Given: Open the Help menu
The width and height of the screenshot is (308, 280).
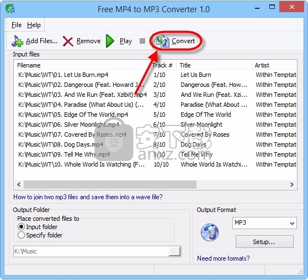Looking at the screenshot, I should (x=34, y=25).
